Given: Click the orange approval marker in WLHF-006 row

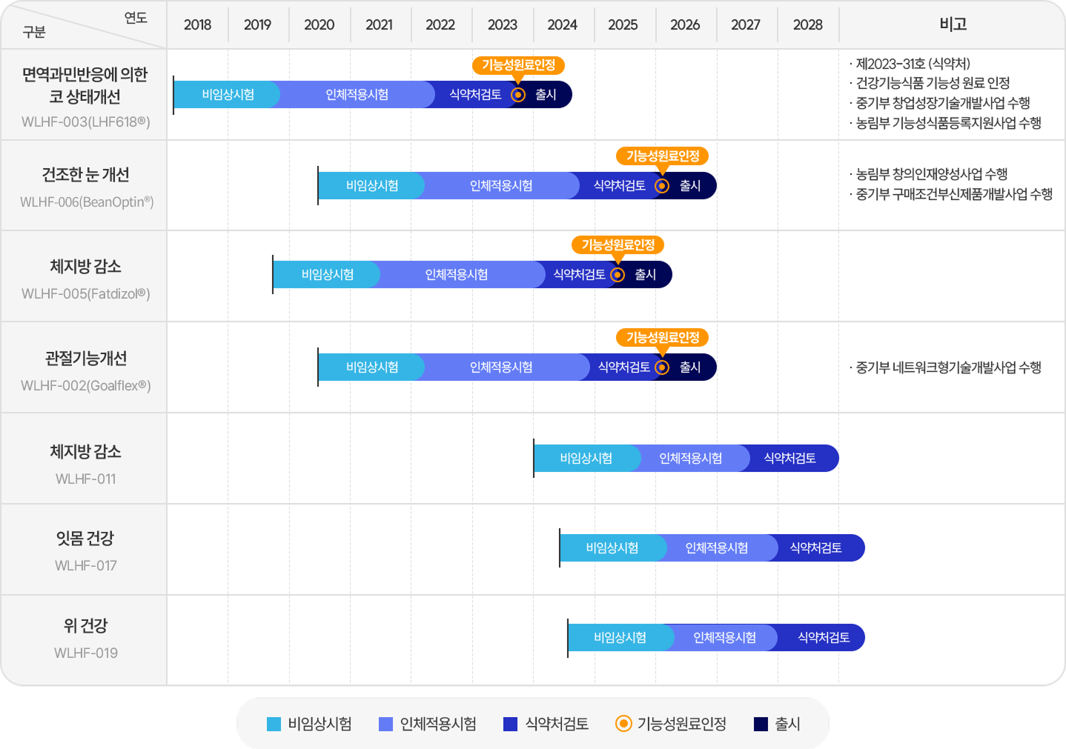Looking at the screenshot, I should [x=662, y=186].
